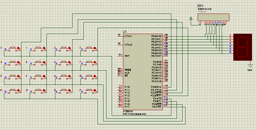The image size is (257, 130).
Task: Click push button labeled 0 on keypad
Action: point(13,49)
